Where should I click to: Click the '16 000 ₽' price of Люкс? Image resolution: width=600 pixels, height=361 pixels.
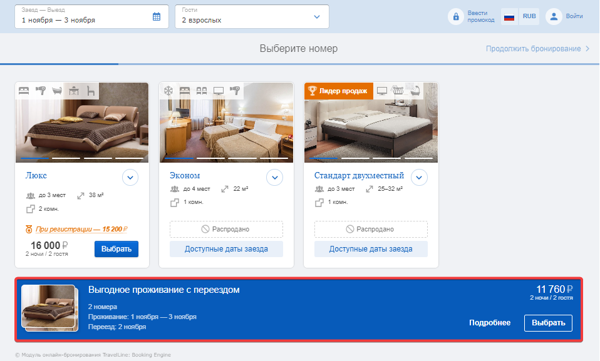pos(49,245)
